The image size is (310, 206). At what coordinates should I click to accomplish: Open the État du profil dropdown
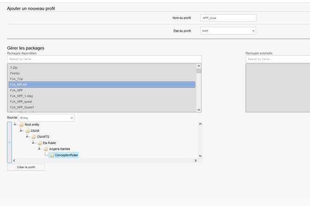tap(228, 31)
